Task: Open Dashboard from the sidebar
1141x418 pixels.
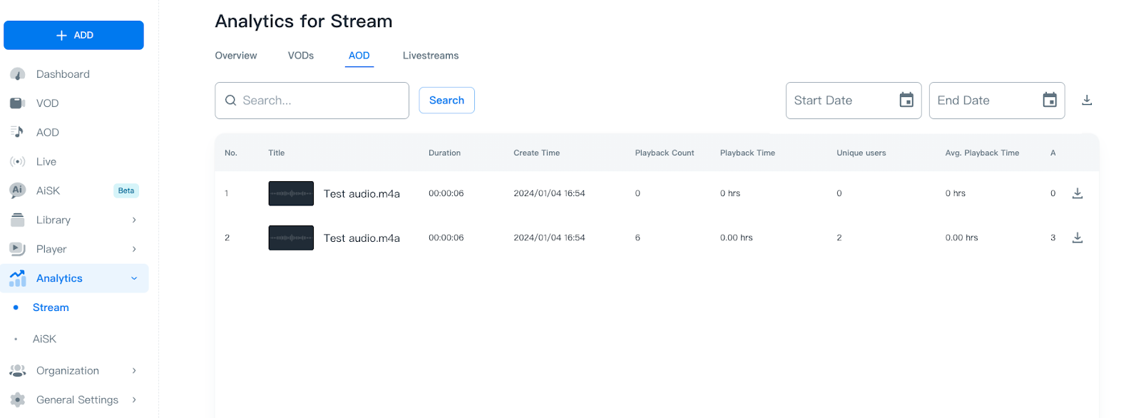Action: [63, 74]
